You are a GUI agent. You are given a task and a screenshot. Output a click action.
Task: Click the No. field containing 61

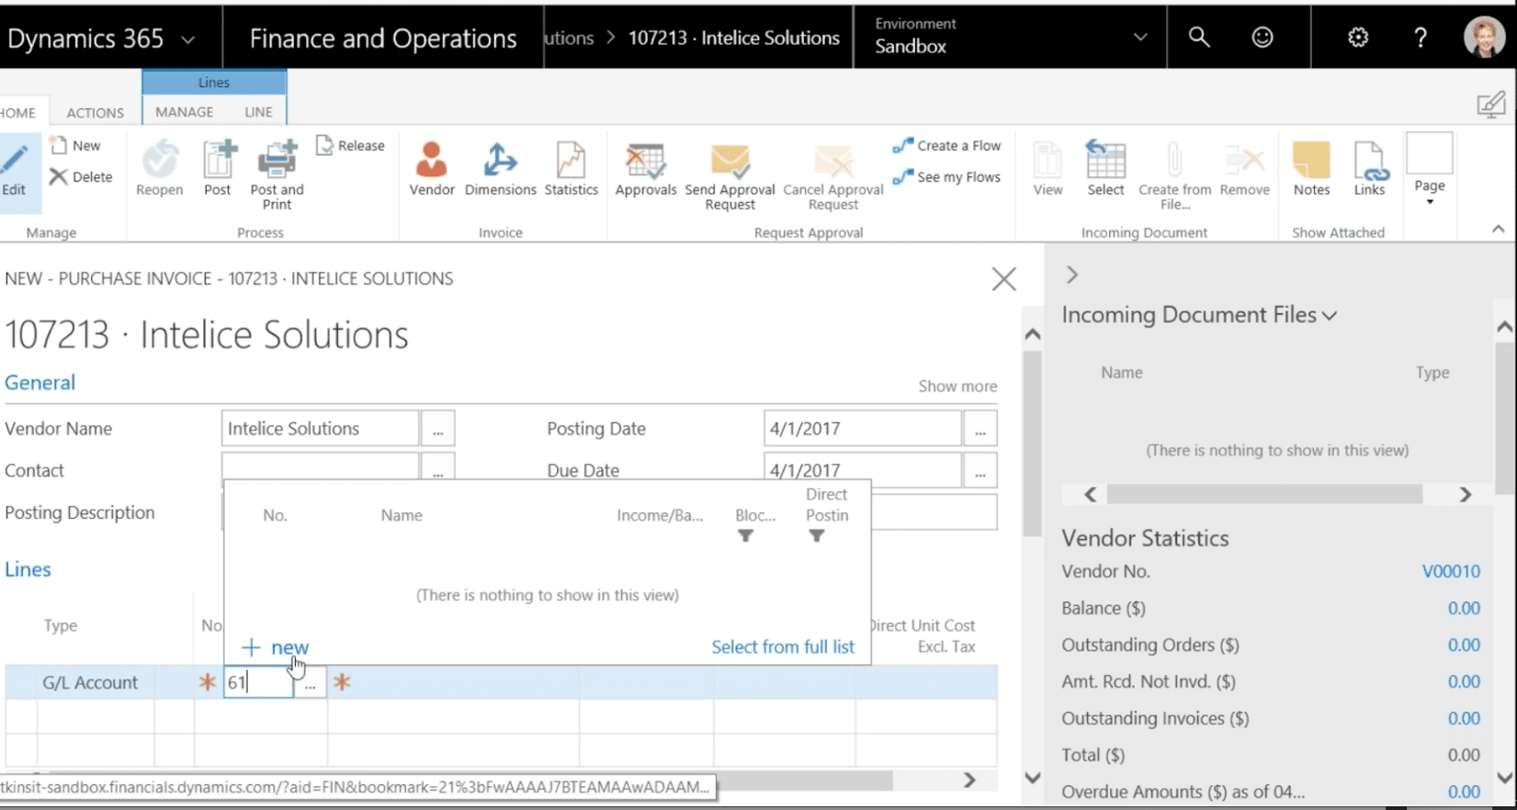(259, 682)
